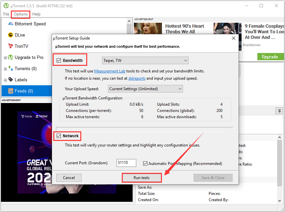Screen dimensions: 285x212
Task: Click the TronTV triangle icon
Action: 11,46
